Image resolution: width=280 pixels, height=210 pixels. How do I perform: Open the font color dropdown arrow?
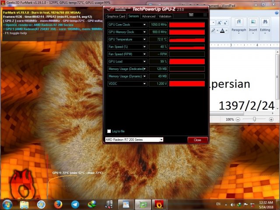pos(227,31)
